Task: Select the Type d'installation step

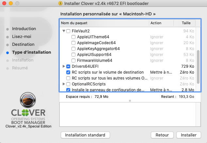Action: pyautogui.click(x=32, y=52)
